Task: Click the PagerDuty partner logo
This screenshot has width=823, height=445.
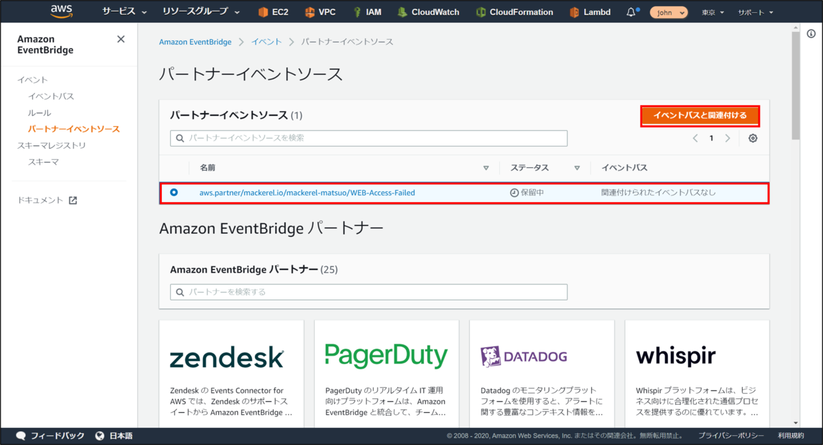Action: tap(386, 355)
